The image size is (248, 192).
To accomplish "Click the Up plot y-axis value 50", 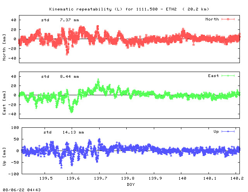I will click(16, 139).
